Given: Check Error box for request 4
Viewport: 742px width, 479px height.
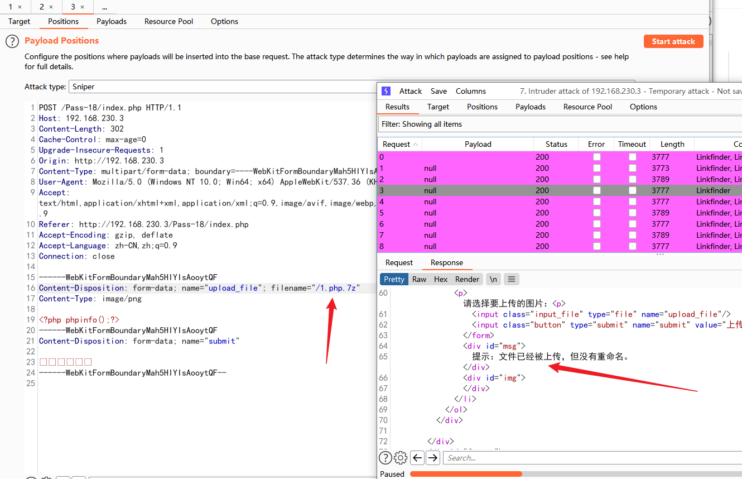Looking at the screenshot, I should coord(596,202).
